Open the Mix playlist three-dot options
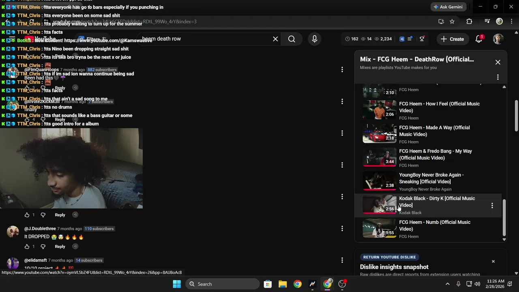The height and width of the screenshot is (292, 519). (498, 77)
